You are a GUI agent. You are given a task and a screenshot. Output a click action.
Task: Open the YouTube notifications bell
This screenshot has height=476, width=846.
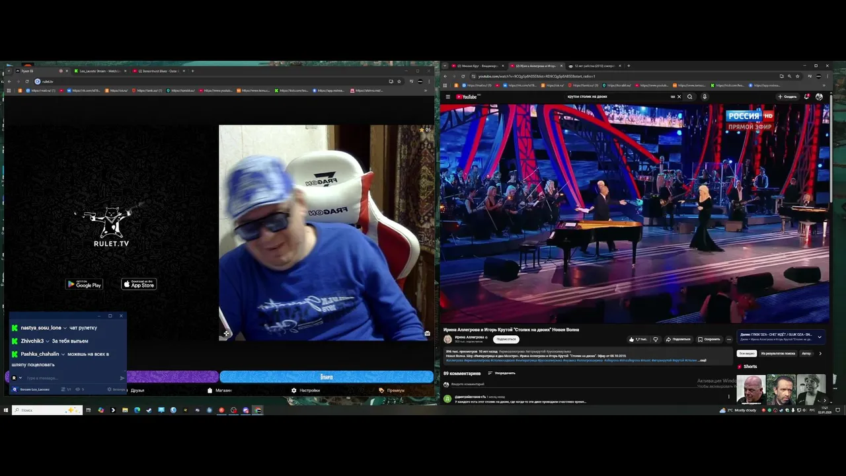(x=807, y=97)
